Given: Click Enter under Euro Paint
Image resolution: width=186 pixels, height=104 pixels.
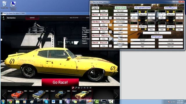Looking at the screenshot, I should click(x=104, y=32).
